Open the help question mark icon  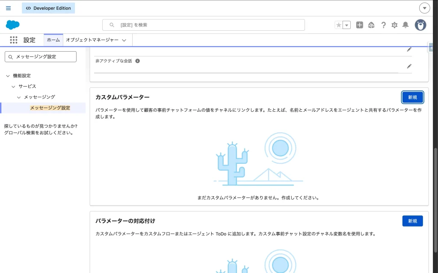[383, 25]
